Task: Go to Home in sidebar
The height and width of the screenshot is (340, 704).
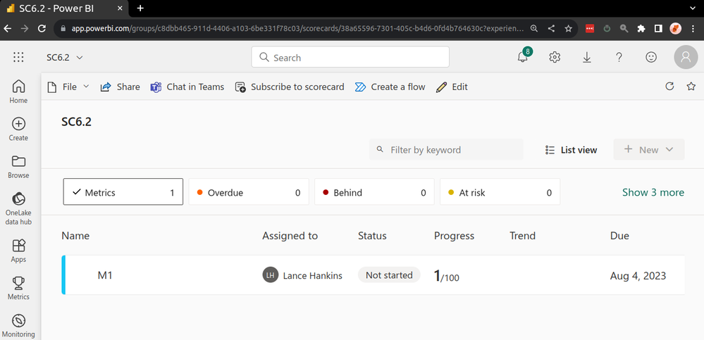Action: 18,92
